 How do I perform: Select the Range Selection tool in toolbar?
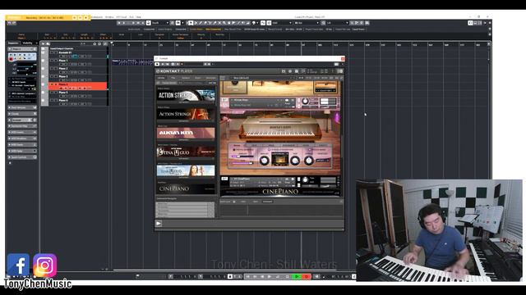196,23
